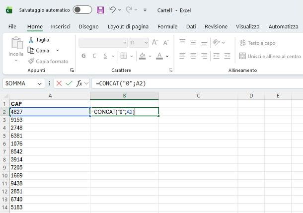
Task: Cancel formula with red X icon
Action: pyautogui.click(x=59, y=83)
